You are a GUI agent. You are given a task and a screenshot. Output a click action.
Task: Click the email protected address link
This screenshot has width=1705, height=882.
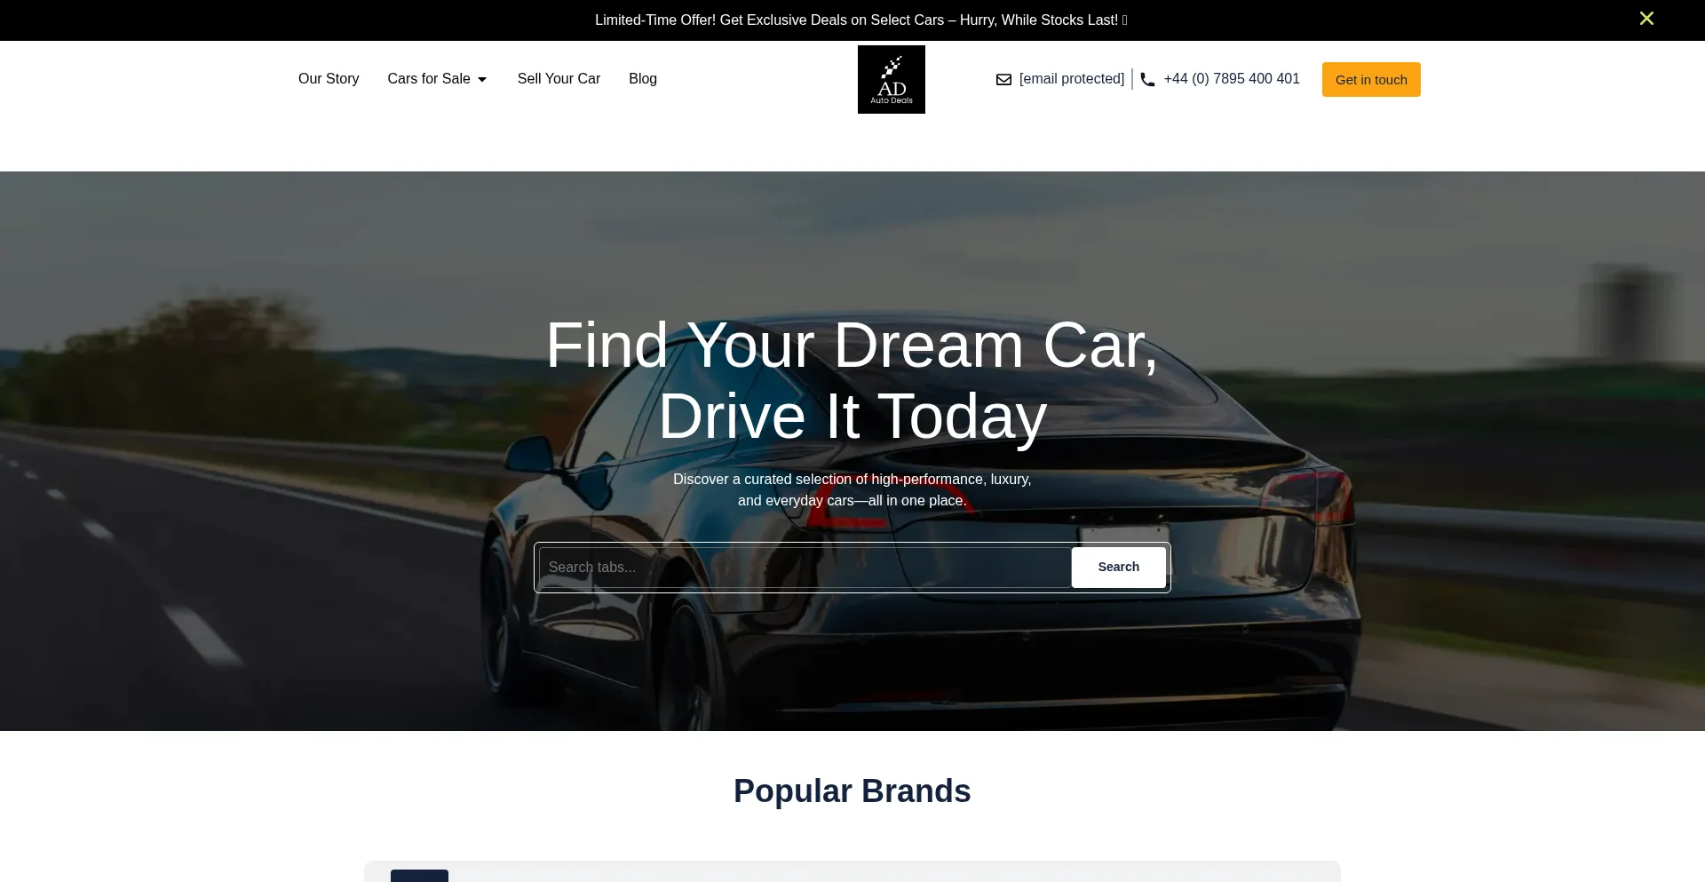pos(1072,79)
